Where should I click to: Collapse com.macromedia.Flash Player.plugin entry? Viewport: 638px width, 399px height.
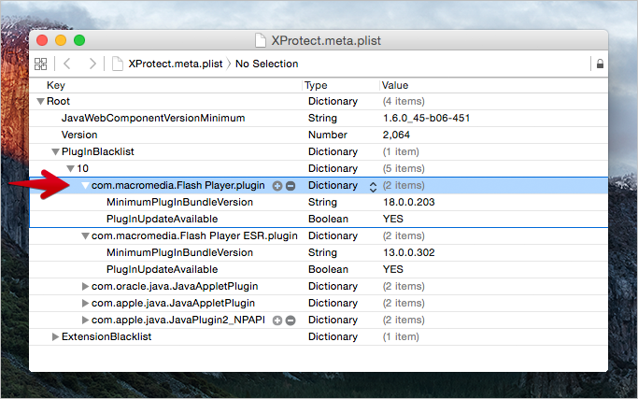tap(85, 186)
